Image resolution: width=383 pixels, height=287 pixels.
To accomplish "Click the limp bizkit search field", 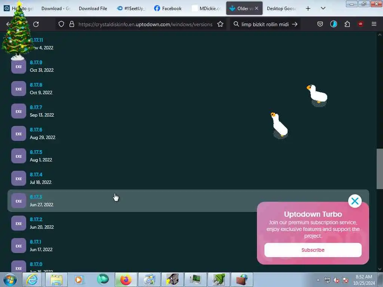I will click(265, 24).
